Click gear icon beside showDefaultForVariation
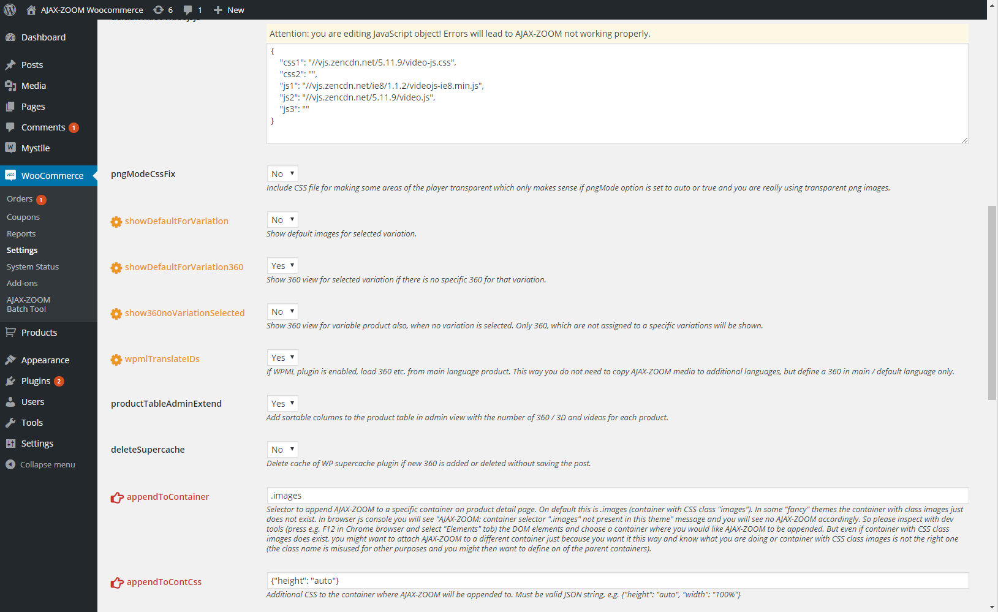The width and height of the screenshot is (998, 612). [116, 222]
